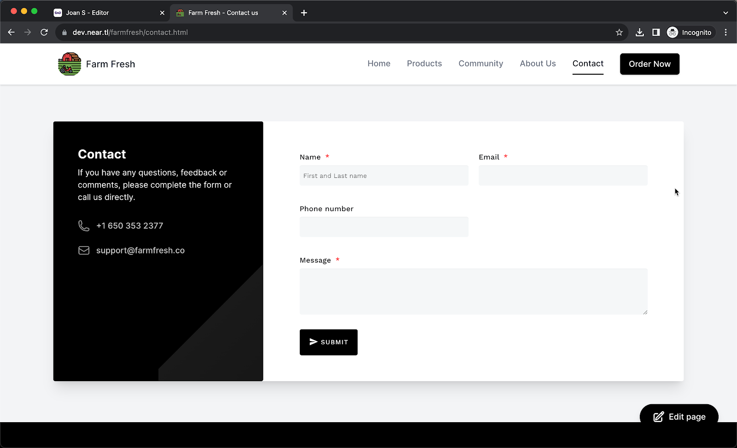Viewport: 737px width, 448px height.
Task: Click the phone icon next to the number
Action: pyautogui.click(x=83, y=225)
